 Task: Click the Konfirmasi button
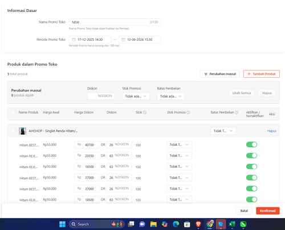(x=268, y=211)
